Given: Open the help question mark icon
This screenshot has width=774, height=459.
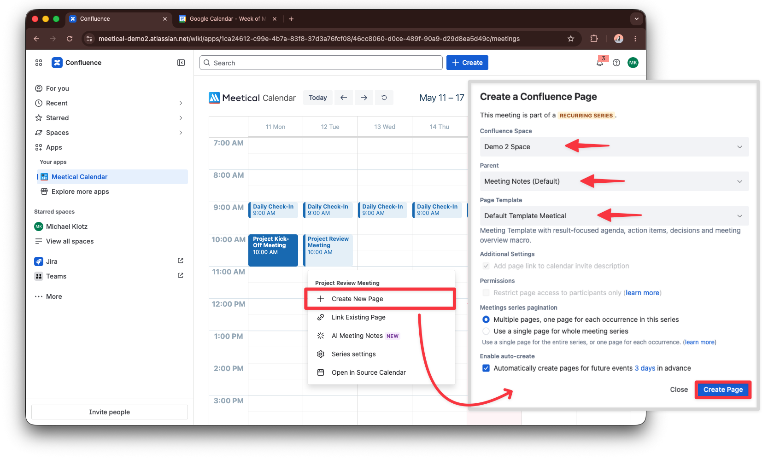Looking at the screenshot, I should [x=616, y=63].
